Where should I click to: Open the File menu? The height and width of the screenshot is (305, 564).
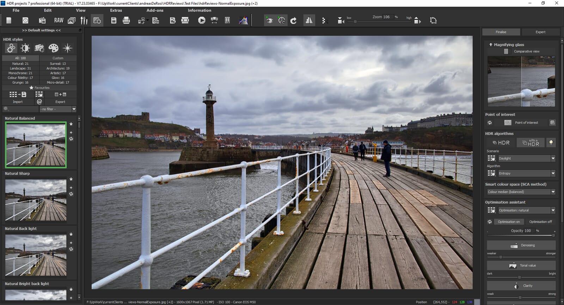tap(16, 10)
